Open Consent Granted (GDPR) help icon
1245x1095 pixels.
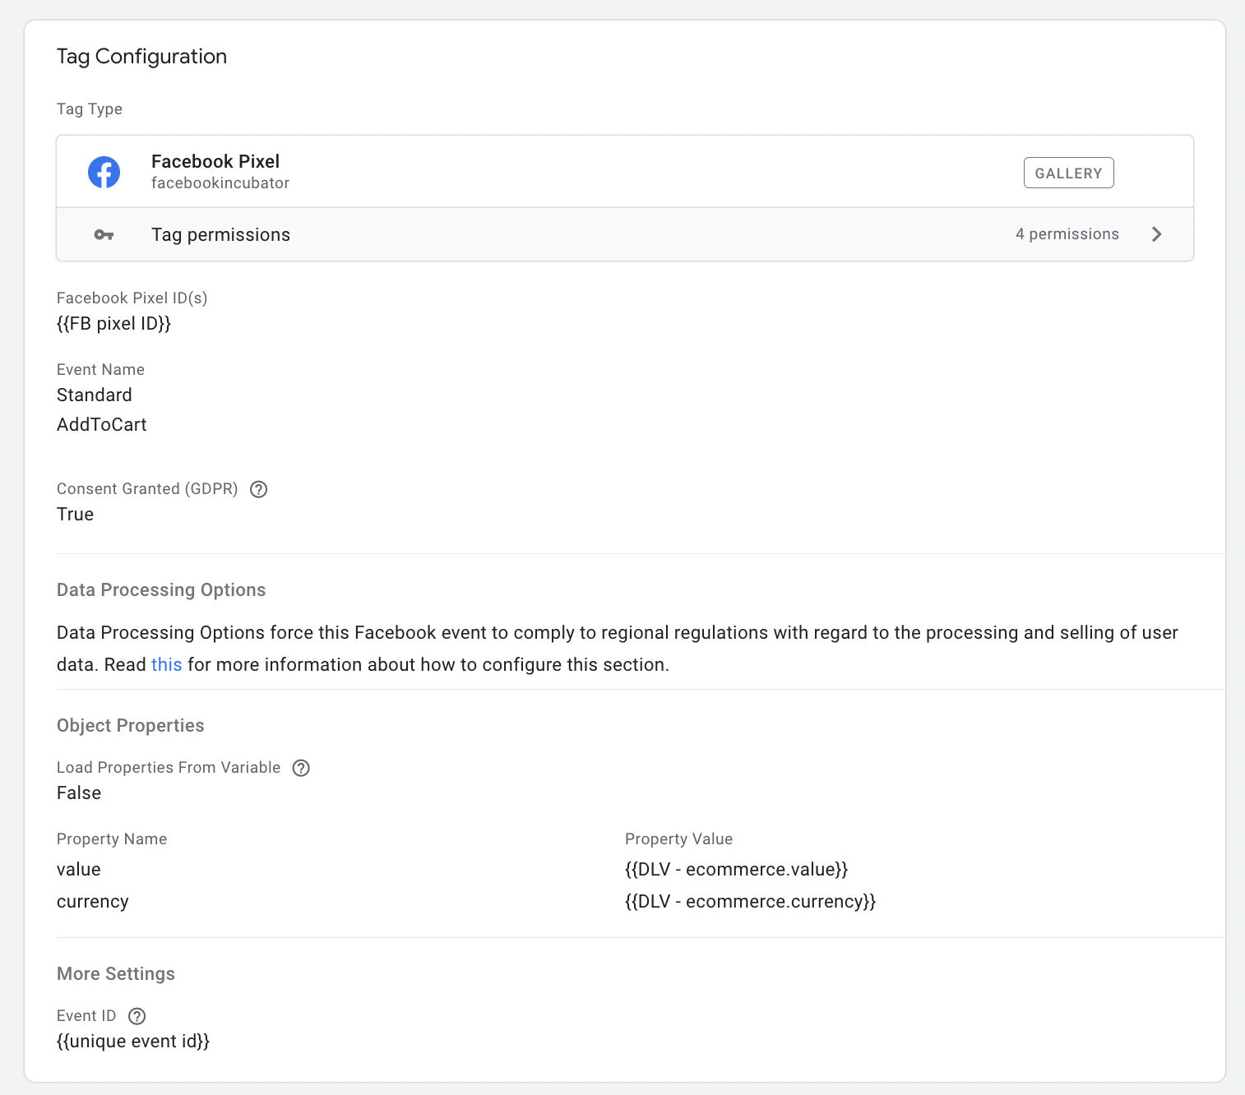(259, 489)
